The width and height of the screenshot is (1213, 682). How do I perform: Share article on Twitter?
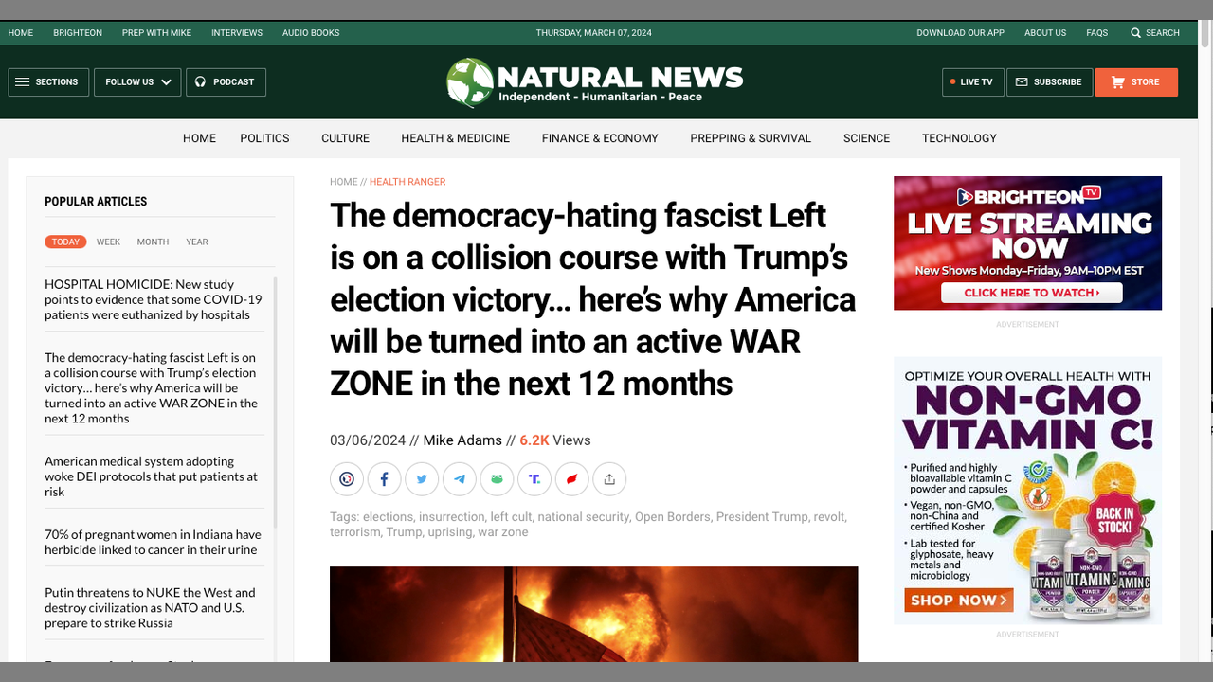(422, 479)
